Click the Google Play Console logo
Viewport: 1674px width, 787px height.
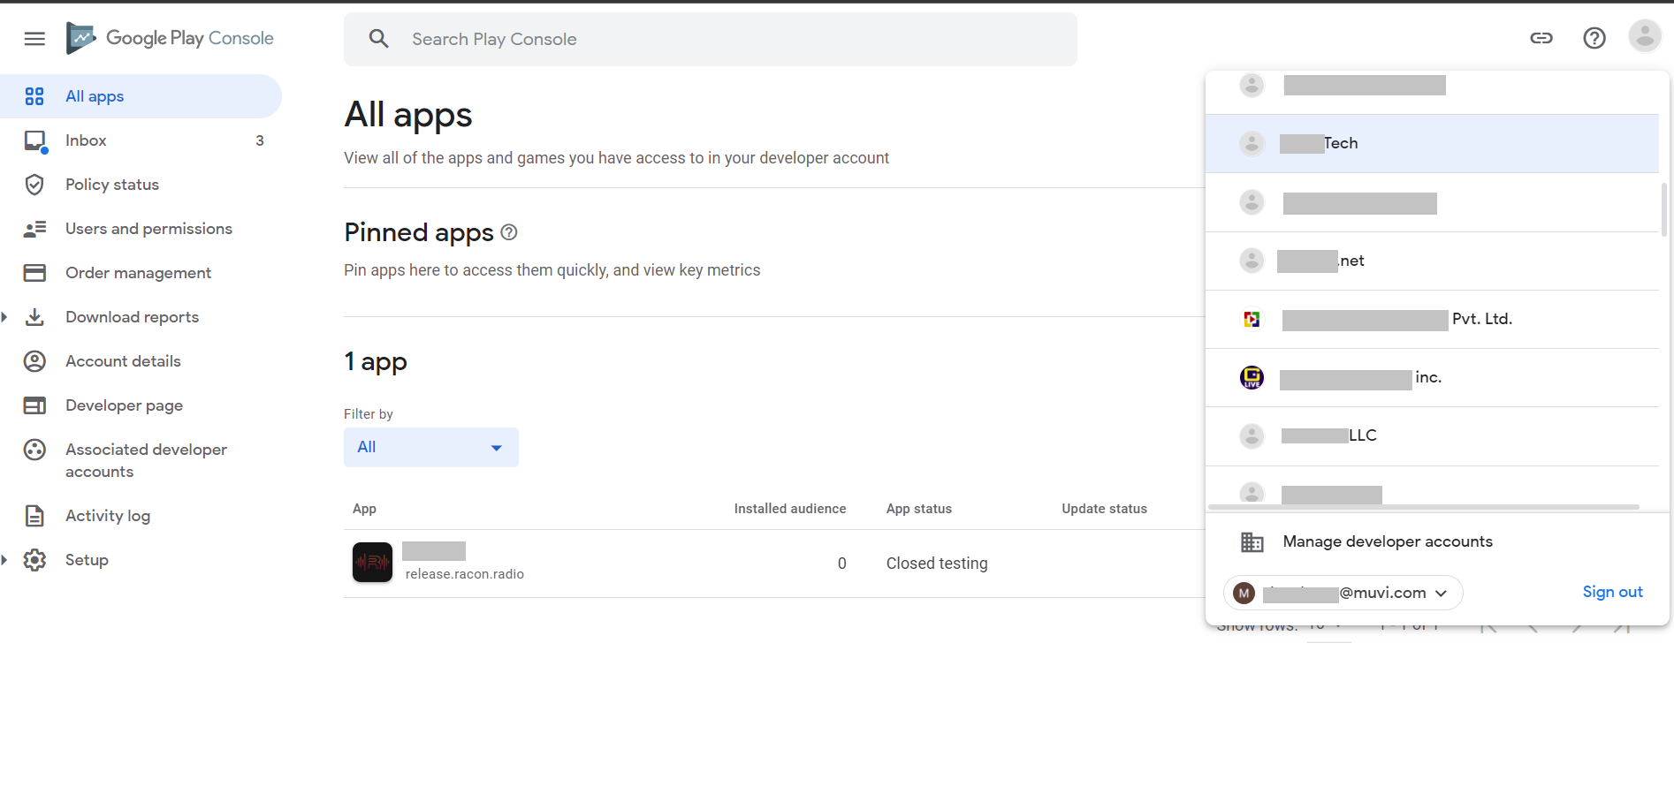click(170, 38)
